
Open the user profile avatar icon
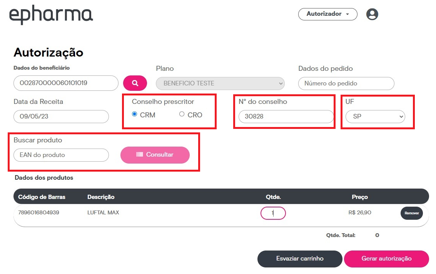pyautogui.click(x=372, y=14)
